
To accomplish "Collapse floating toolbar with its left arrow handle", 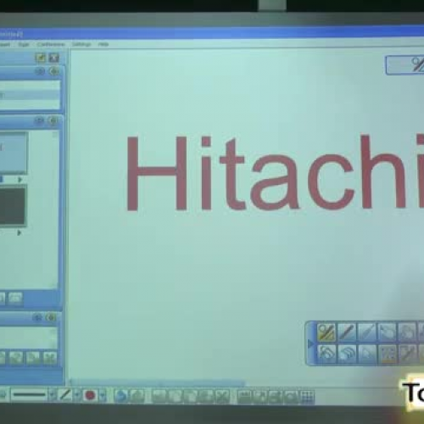I will pos(310,343).
